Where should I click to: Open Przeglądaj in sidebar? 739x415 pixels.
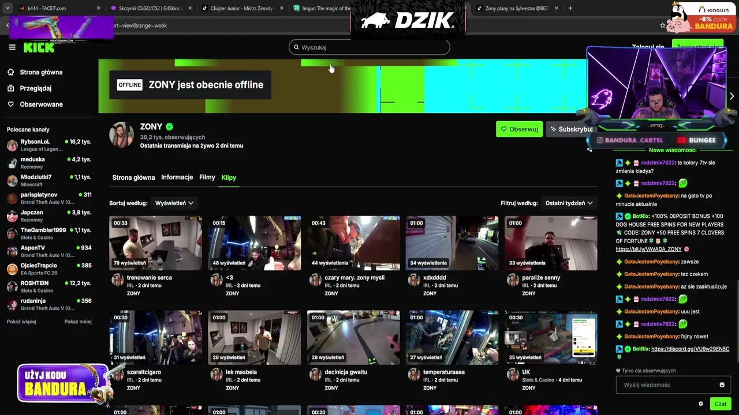click(29, 88)
